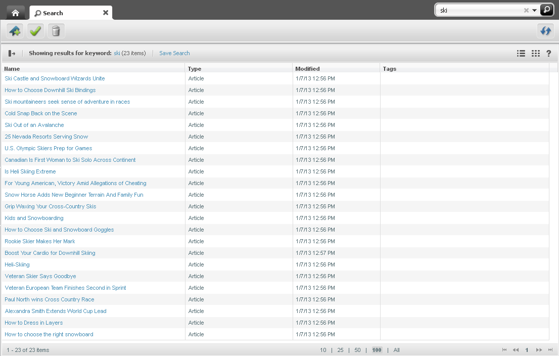Open Canadian Is First Woman to Ski Solo article
The height and width of the screenshot is (356, 559).
70,160
